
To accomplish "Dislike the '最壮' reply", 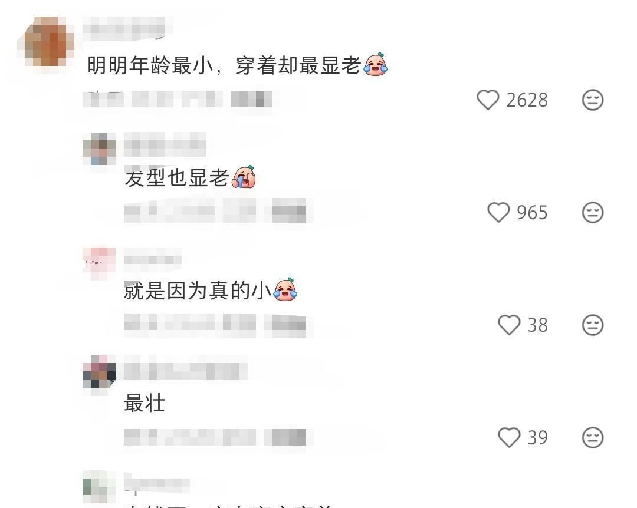I will (593, 437).
